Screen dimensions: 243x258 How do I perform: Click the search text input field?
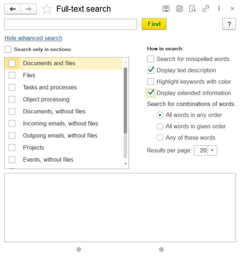70,24
